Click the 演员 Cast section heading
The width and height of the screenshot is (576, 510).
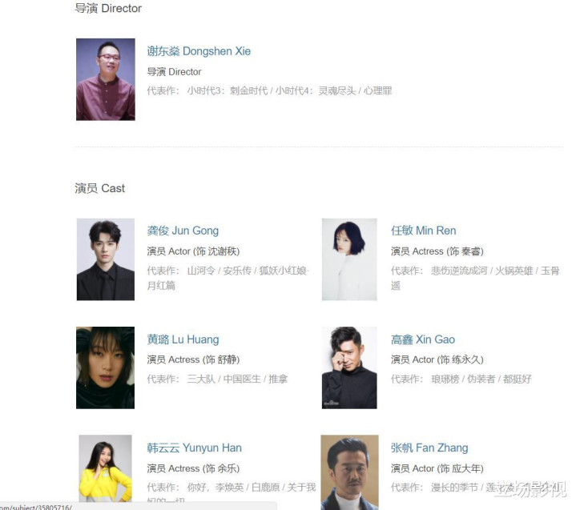(x=100, y=188)
